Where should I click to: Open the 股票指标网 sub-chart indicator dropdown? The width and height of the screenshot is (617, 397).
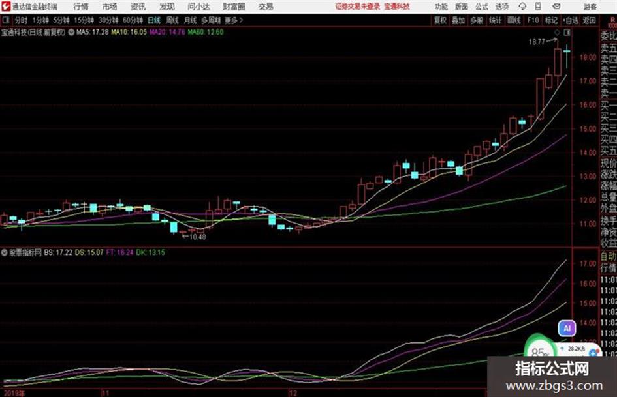[x=4, y=253]
